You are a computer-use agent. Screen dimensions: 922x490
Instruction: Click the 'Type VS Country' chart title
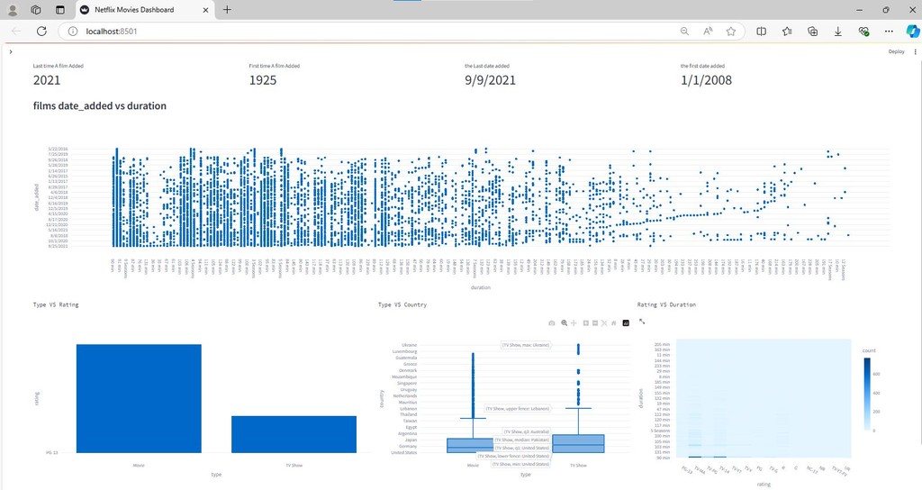tap(402, 304)
